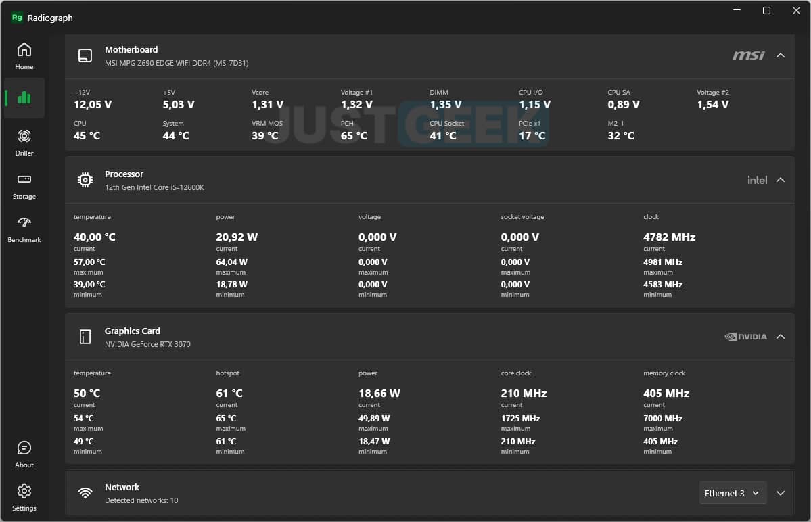Viewport: 811px width, 522px height.
Task: Click GPU maximum core clock 1725 MHz
Action: pos(520,418)
